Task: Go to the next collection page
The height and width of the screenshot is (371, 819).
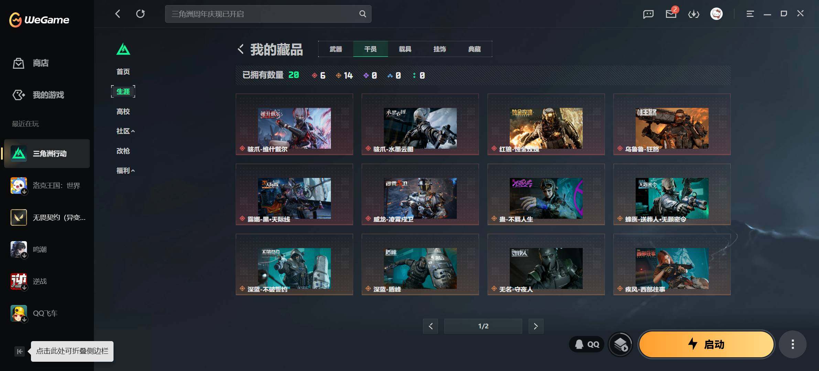Action: click(536, 326)
